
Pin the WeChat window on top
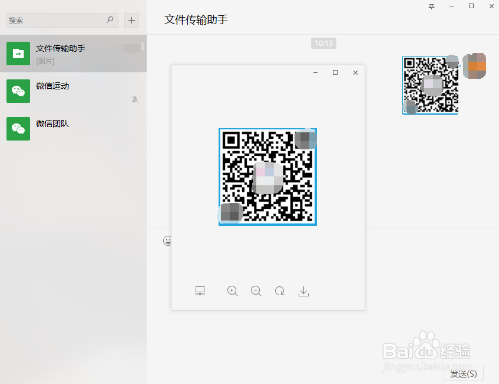pyautogui.click(x=431, y=6)
